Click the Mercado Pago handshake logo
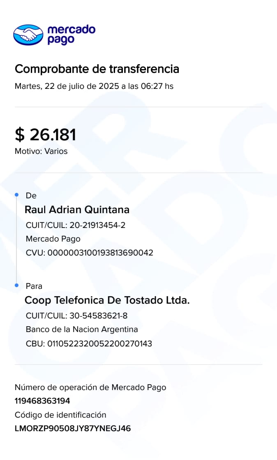Viewport: 277px width, 460px height. pos(28,35)
